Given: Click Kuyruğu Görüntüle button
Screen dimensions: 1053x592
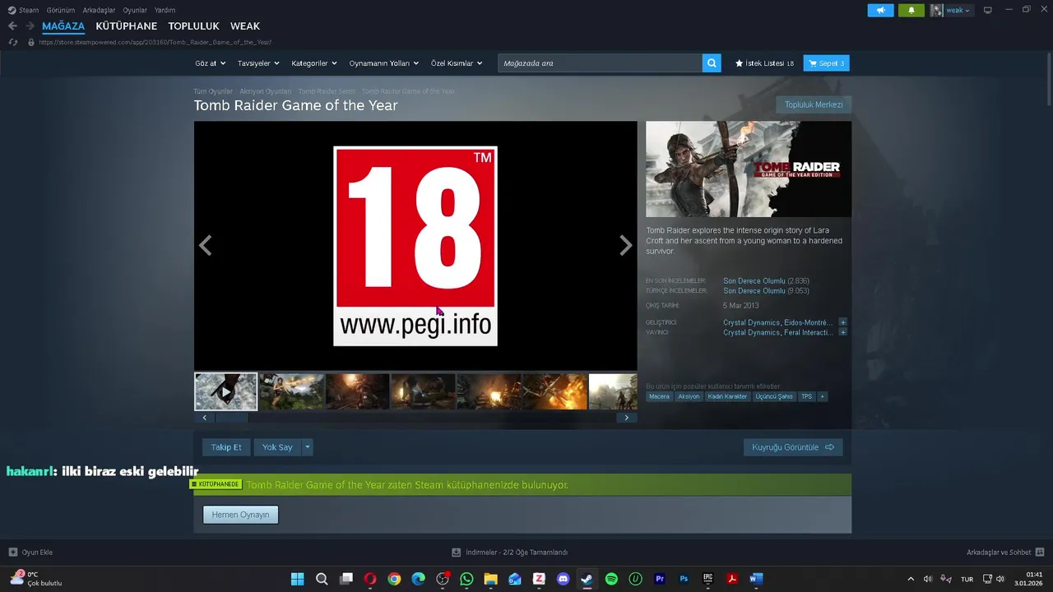Looking at the screenshot, I should tap(793, 447).
